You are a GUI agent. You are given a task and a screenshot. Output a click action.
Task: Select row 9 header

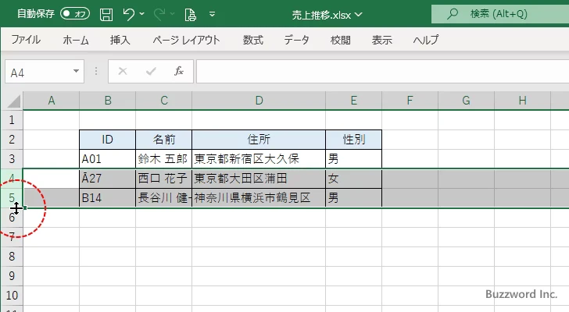[12, 276]
